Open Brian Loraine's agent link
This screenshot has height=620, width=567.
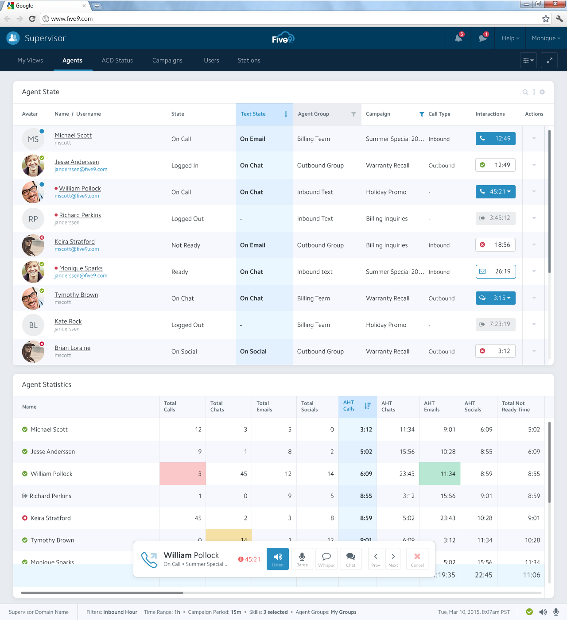point(72,348)
